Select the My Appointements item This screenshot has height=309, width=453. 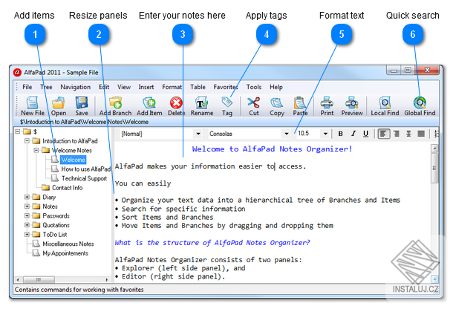[x=65, y=253]
